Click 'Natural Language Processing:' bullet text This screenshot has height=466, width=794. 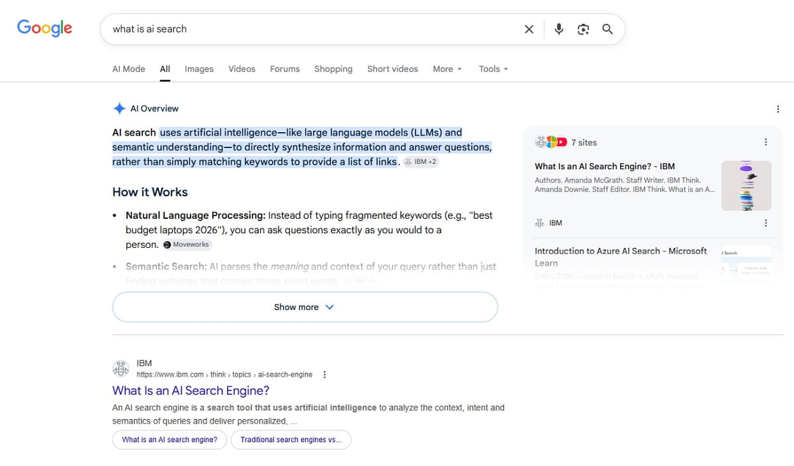click(x=196, y=215)
